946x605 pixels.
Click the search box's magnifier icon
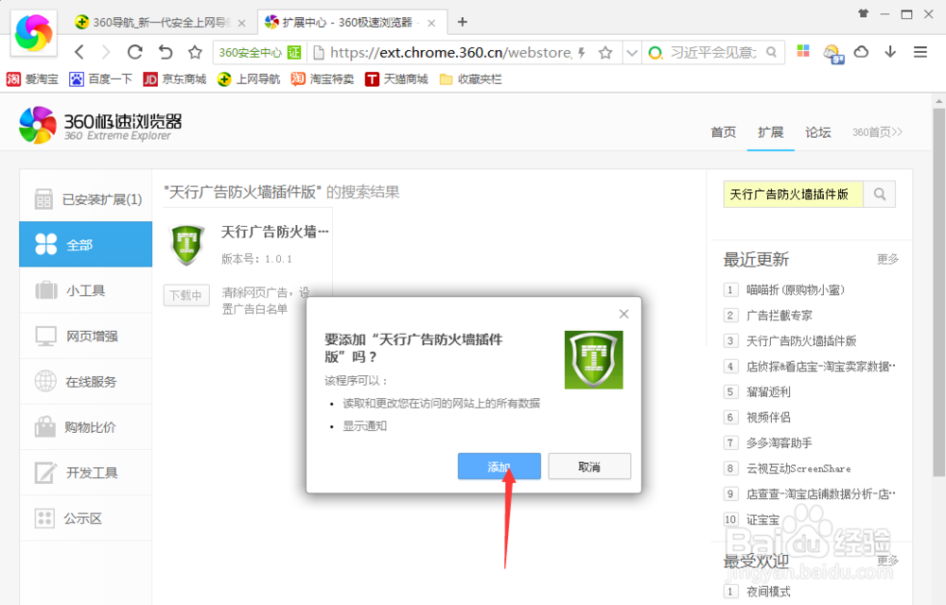[772, 52]
